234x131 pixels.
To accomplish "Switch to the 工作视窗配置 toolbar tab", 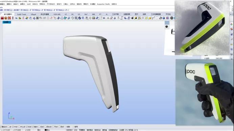I will pyautogui.click(x=156, y=14).
